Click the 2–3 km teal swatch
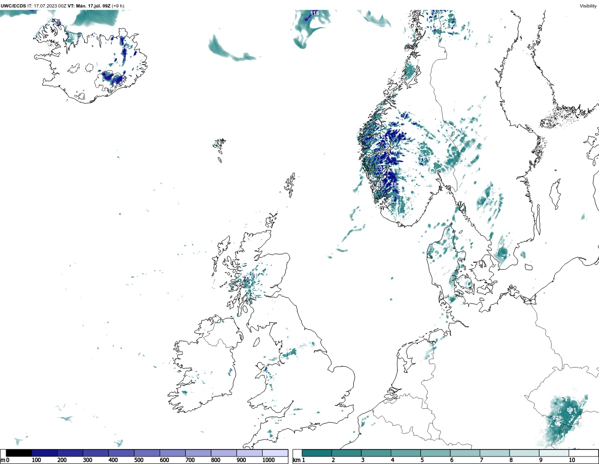 tap(346, 453)
